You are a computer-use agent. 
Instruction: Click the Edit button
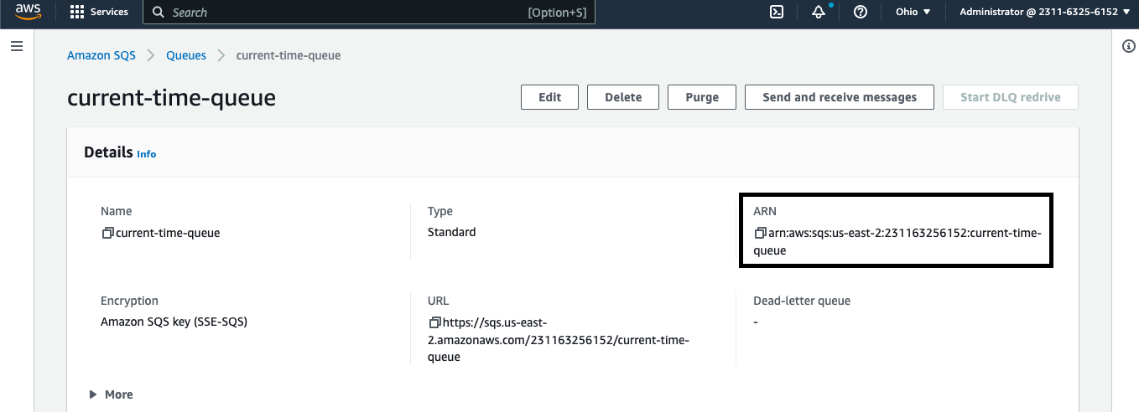coord(549,97)
